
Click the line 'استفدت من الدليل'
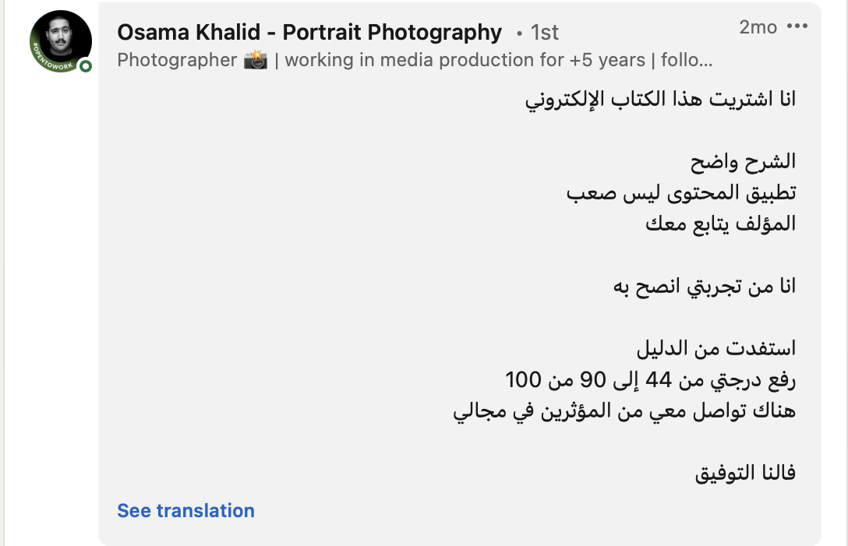click(x=716, y=349)
